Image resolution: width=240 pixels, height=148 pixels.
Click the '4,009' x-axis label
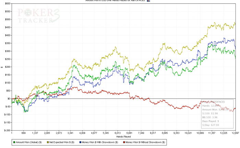coord(82,133)
